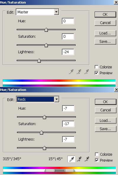
Task: Select Add to Sample eyedropper in Reds dialog
Action: coord(79,159)
